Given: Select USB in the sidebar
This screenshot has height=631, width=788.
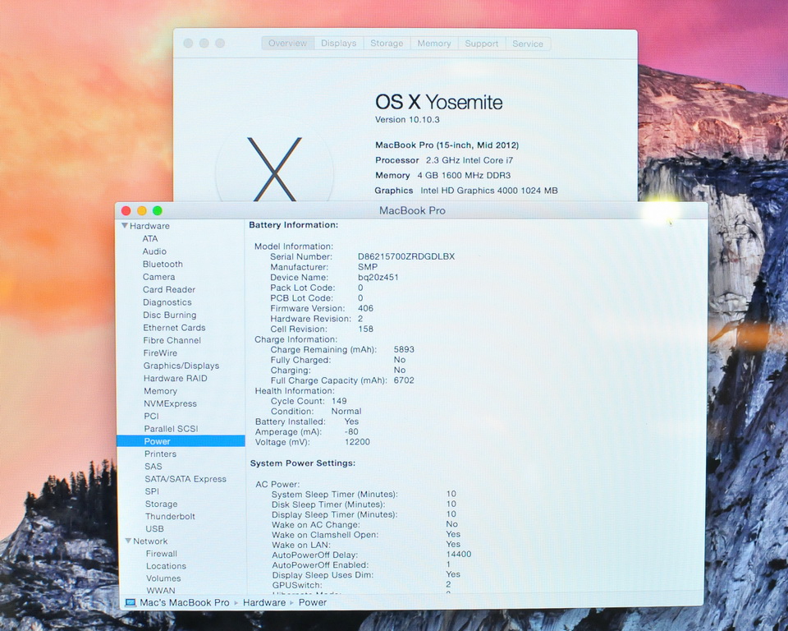Looking at the screenshot, I should click(x=154, y=529).
